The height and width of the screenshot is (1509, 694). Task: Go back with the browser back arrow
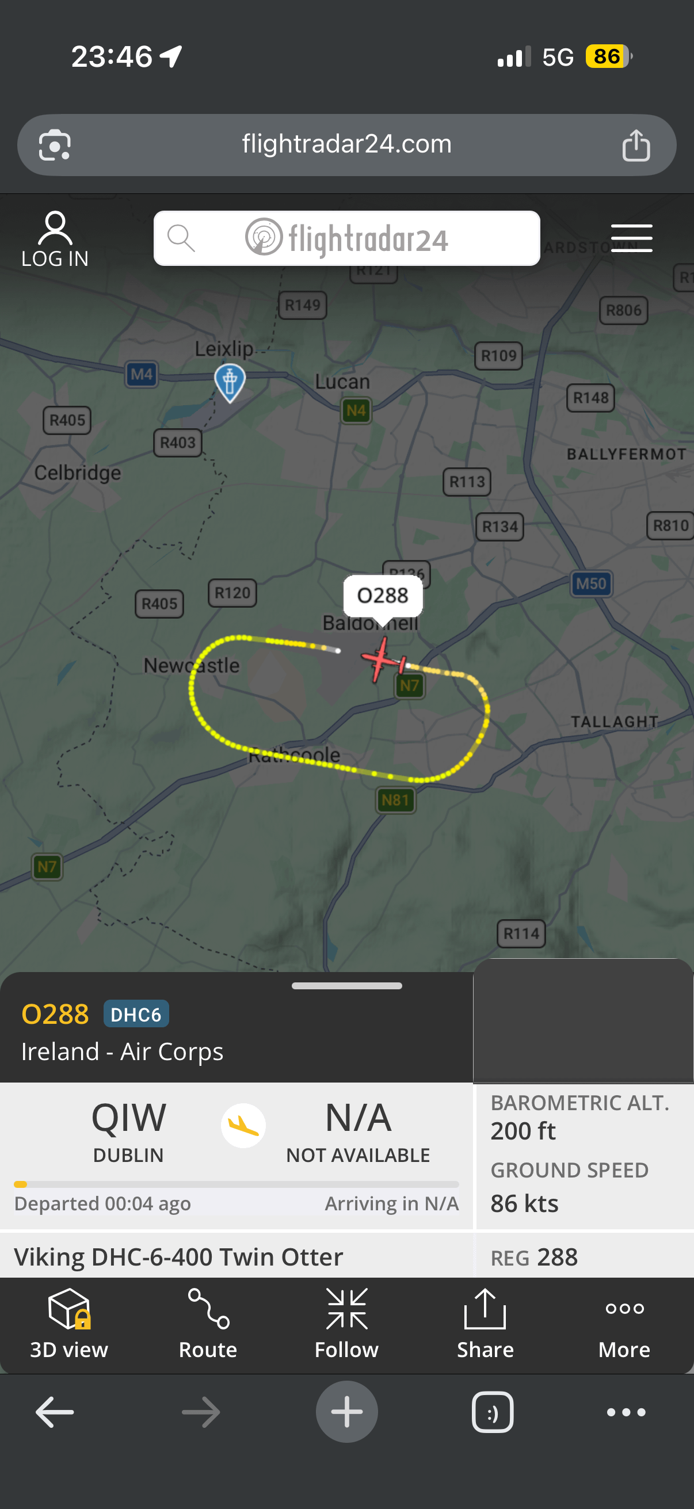coord(55,1412)
